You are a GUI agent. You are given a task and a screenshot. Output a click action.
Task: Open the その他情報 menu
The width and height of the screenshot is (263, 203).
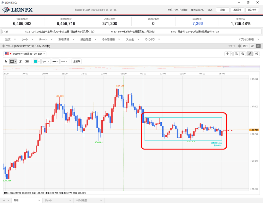click(x=111, y=40)
